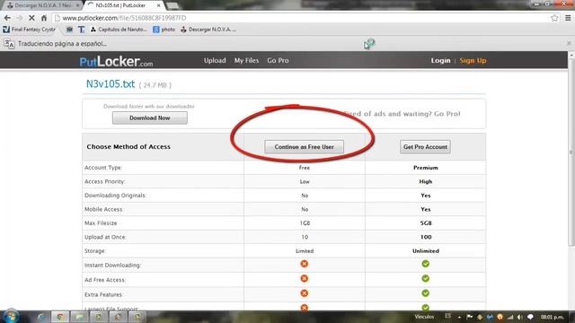Click the Ad Free Access red X for Free
This screenshot has height=323, width=575.
tap(304, 278)
